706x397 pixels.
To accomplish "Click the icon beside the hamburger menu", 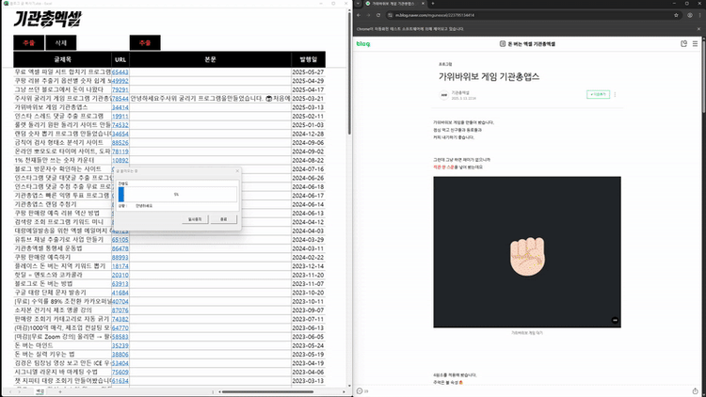I will tap(684, 43).
